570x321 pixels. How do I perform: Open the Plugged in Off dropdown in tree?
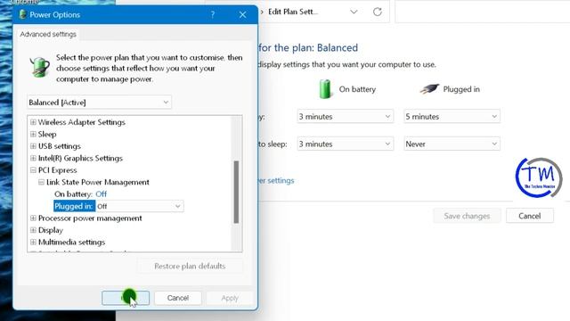coord(140,206)
